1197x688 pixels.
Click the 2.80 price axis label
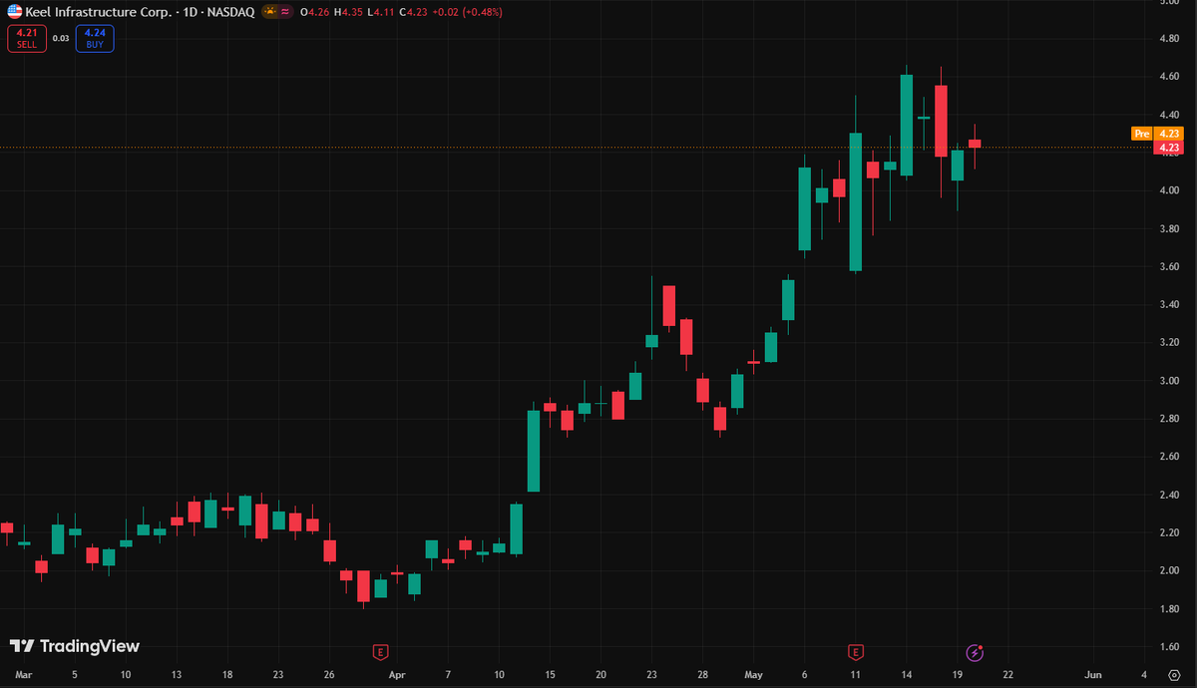point(1170,419)
